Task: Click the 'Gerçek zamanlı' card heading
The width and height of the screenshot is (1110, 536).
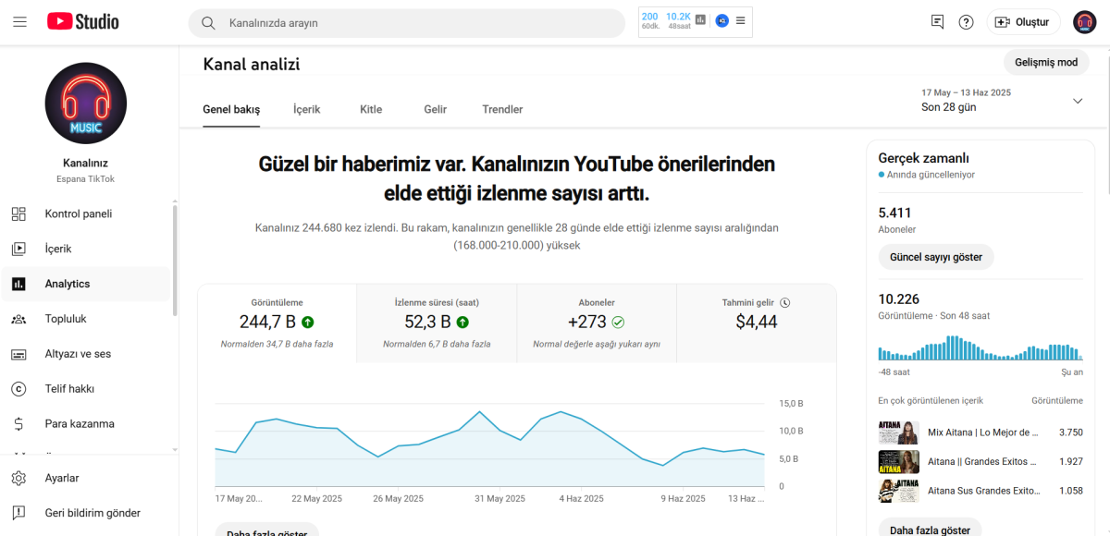Action: [x=924, y=158]
